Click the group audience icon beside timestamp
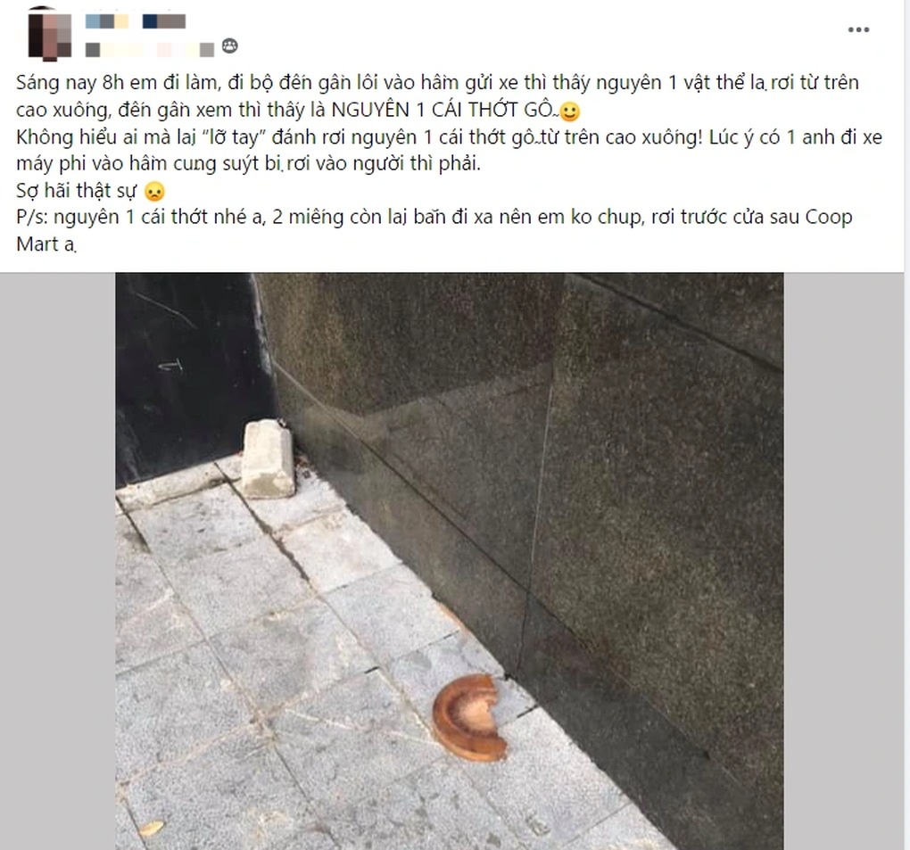910x850 pixels. [x=230, y=45]
